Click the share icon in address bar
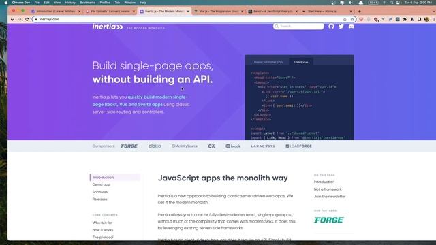436x245 pixels. click(x=345, y=19)
